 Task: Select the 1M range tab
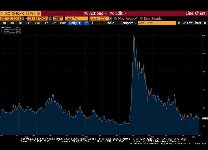click(20, 23)
